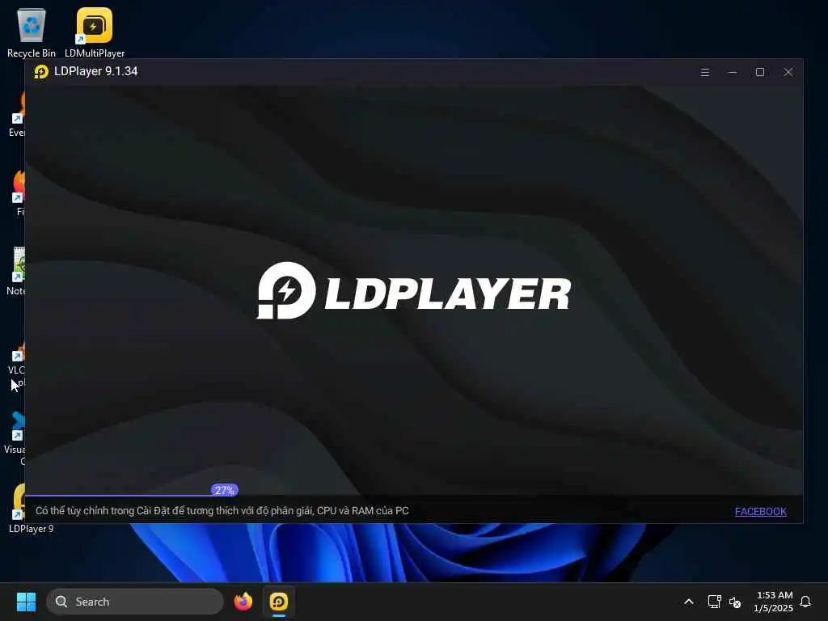This screenshot has width=828, height=621.
Task: Show hidden system tray icons
Action: tap(689, 602)
